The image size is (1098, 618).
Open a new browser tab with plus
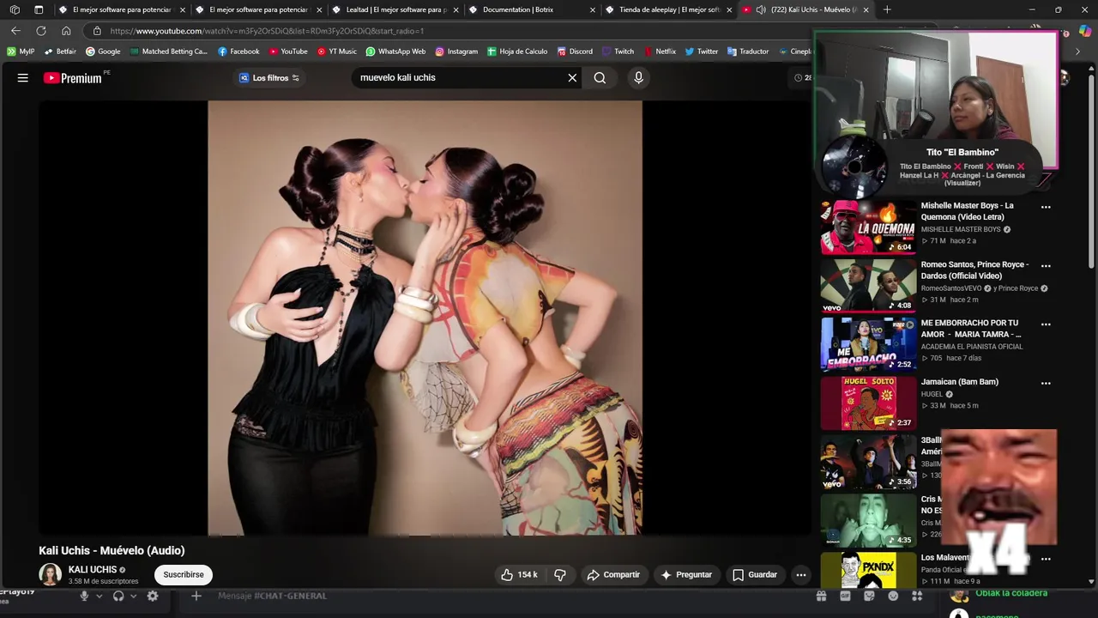pos(887,9)
